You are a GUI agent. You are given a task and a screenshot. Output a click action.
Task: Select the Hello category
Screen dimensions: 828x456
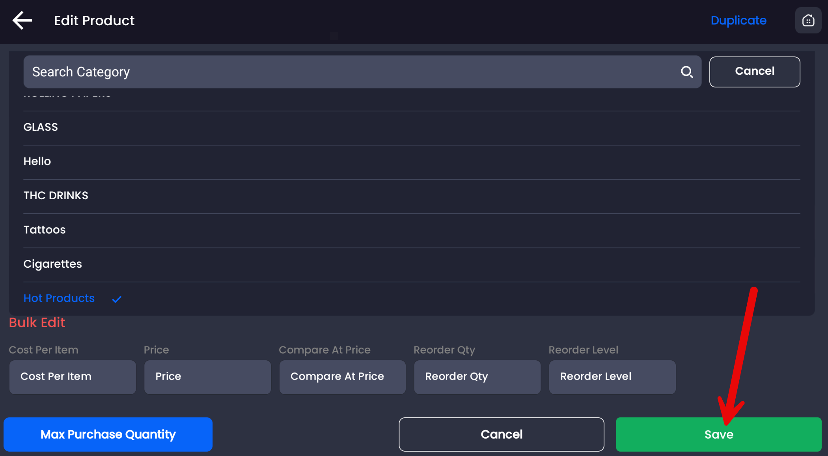pos(37,161)
